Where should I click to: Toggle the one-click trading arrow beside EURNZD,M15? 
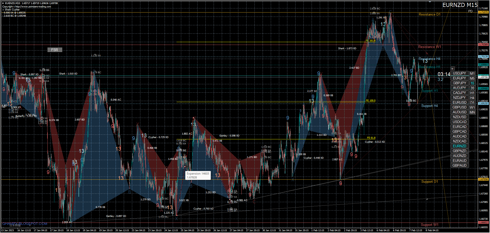click(x=3, y=3)
